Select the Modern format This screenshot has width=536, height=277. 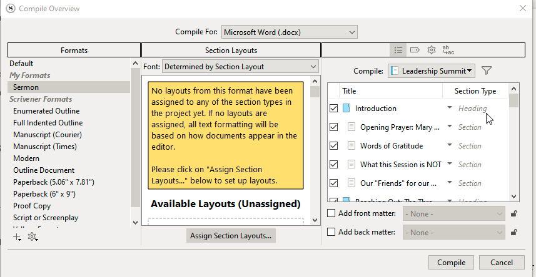tap(26, 158)
